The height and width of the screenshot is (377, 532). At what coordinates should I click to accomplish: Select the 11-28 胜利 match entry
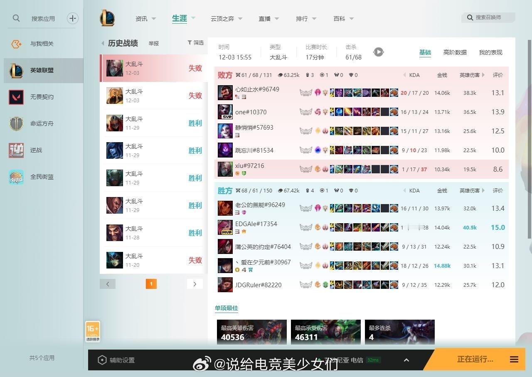pyautogui.click(x=154, y=233)
